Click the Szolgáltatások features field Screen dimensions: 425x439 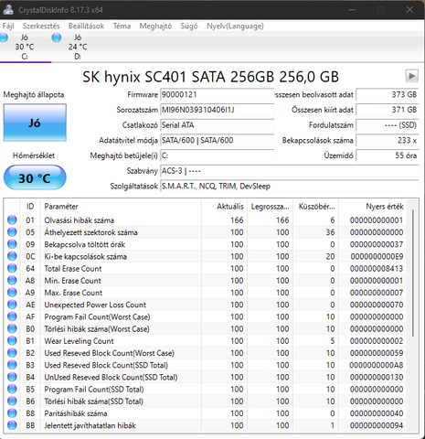290,186
